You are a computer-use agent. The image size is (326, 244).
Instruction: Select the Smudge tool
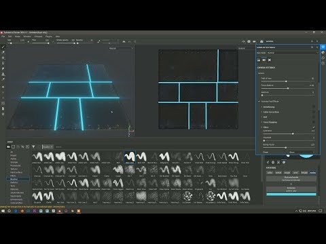coord(3,68)
